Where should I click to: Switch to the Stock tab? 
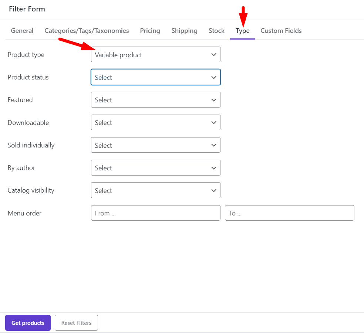point(216,31)
